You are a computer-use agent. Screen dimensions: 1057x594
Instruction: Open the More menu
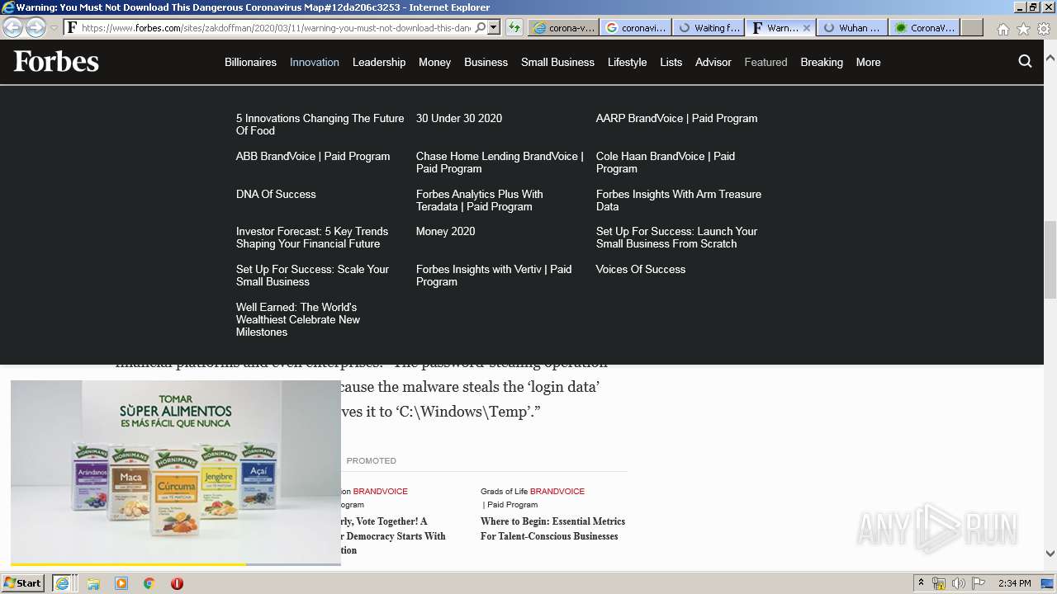(868, 62)
